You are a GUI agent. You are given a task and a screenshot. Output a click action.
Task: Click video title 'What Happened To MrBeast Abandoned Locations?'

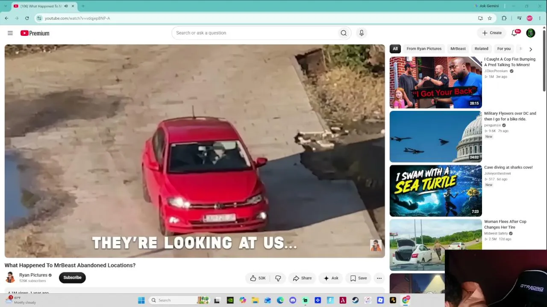70,265
